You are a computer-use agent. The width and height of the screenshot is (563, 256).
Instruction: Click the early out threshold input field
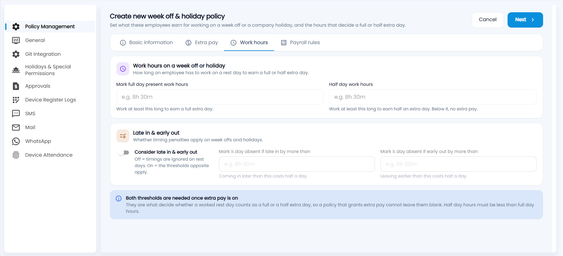(458, 164)
